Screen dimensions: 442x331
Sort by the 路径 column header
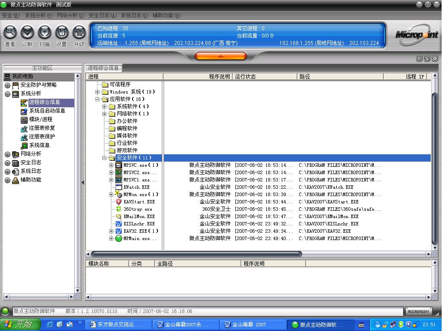point(340,77)
